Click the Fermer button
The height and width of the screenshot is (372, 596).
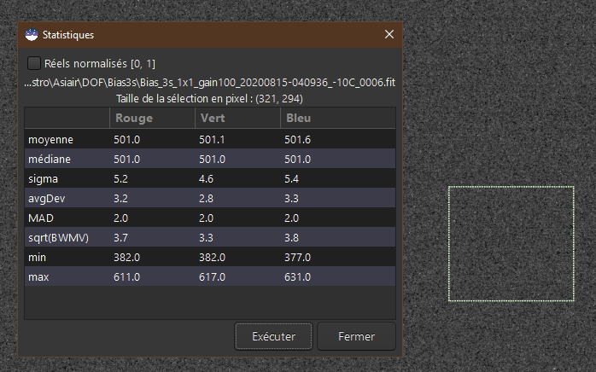coord(356,336)
